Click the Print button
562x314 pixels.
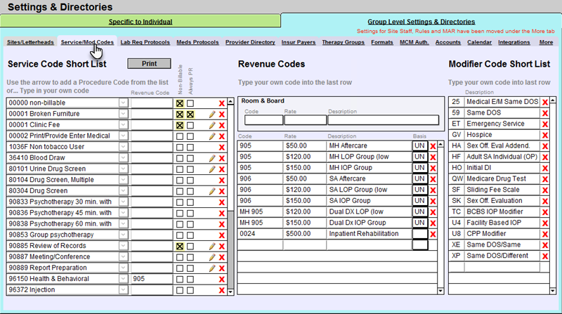[x=149, y=63]
